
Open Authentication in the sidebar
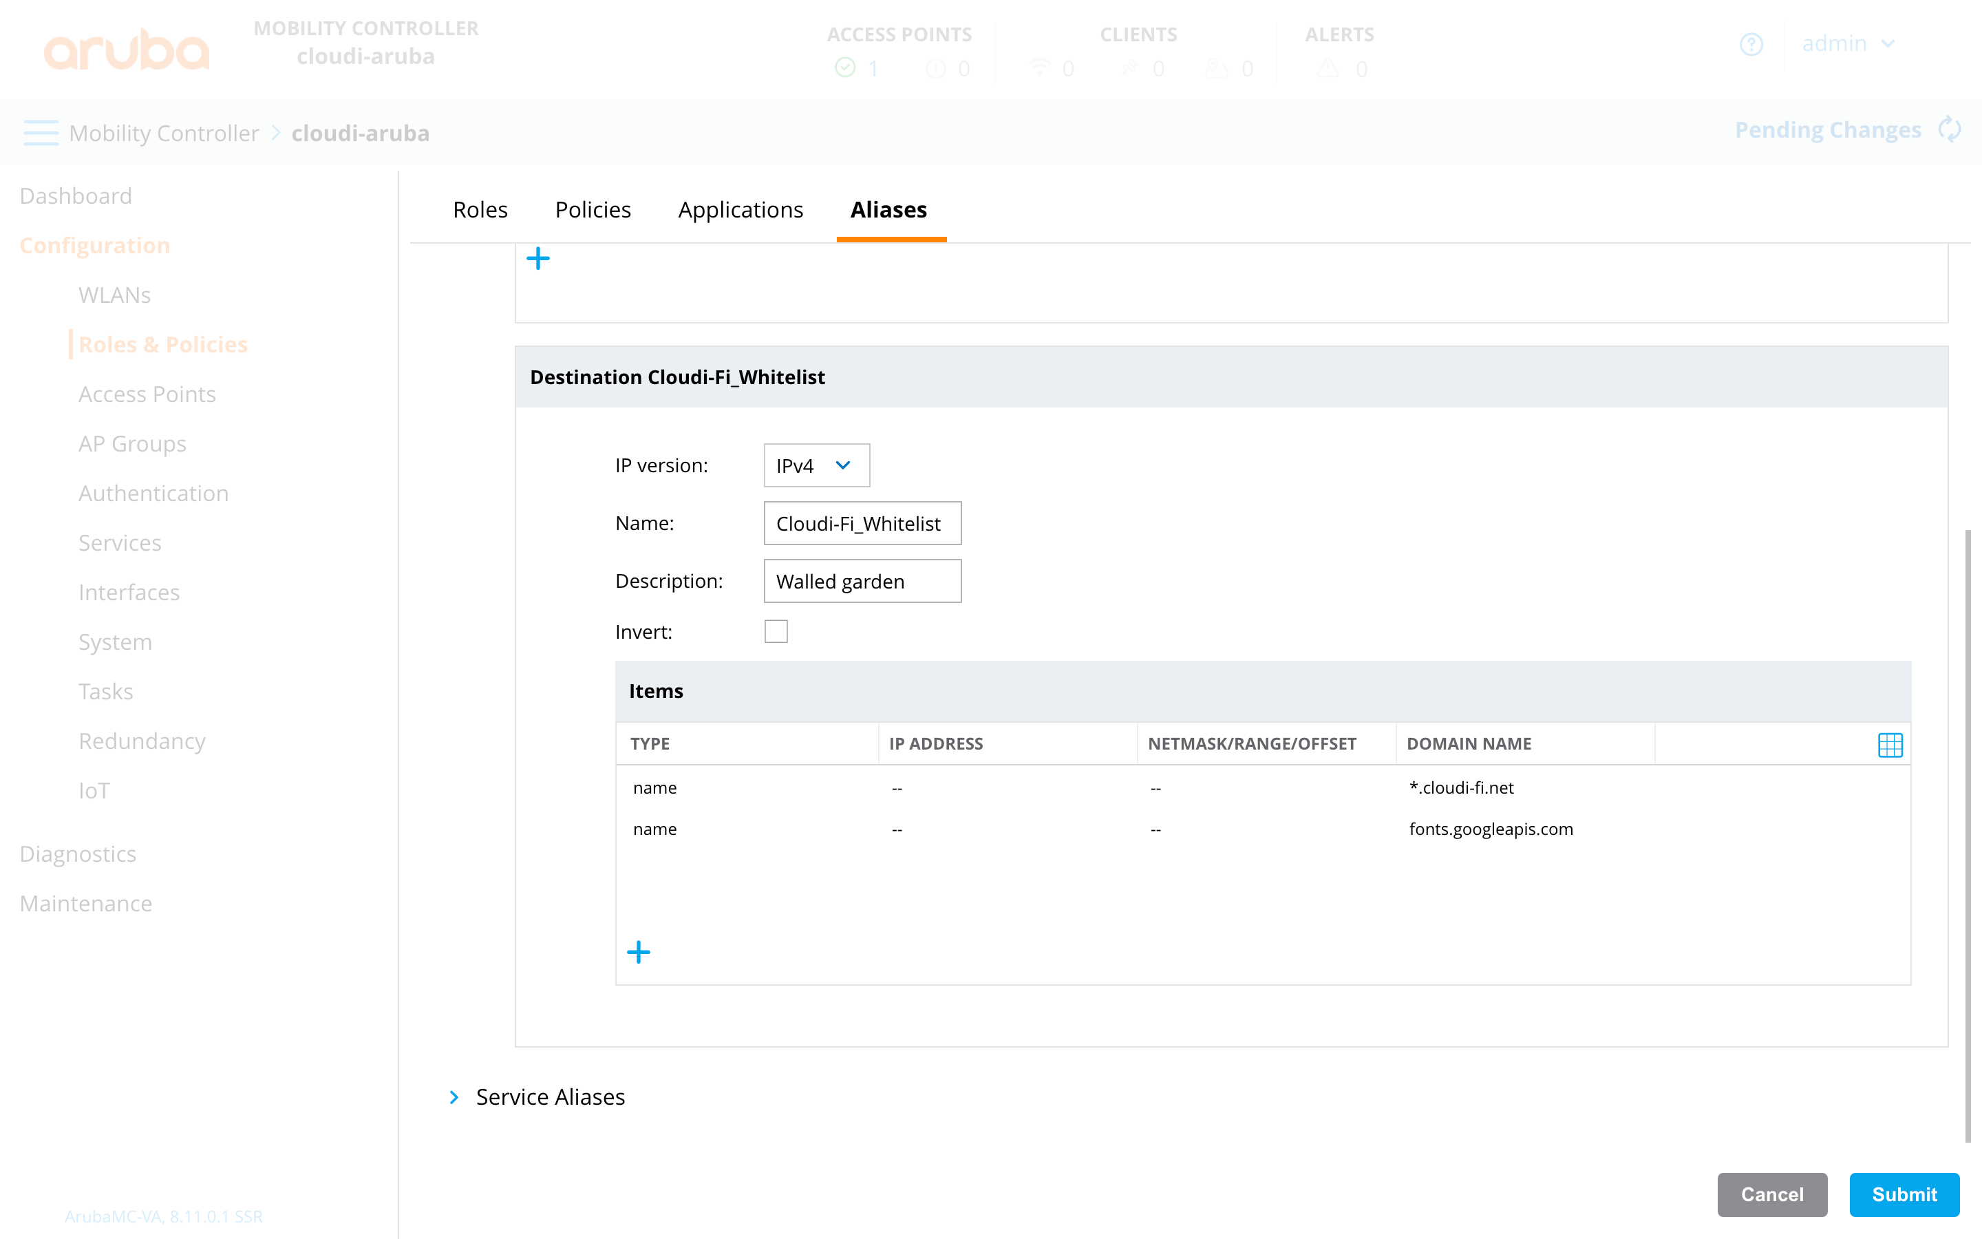click(x=153, y=492)
